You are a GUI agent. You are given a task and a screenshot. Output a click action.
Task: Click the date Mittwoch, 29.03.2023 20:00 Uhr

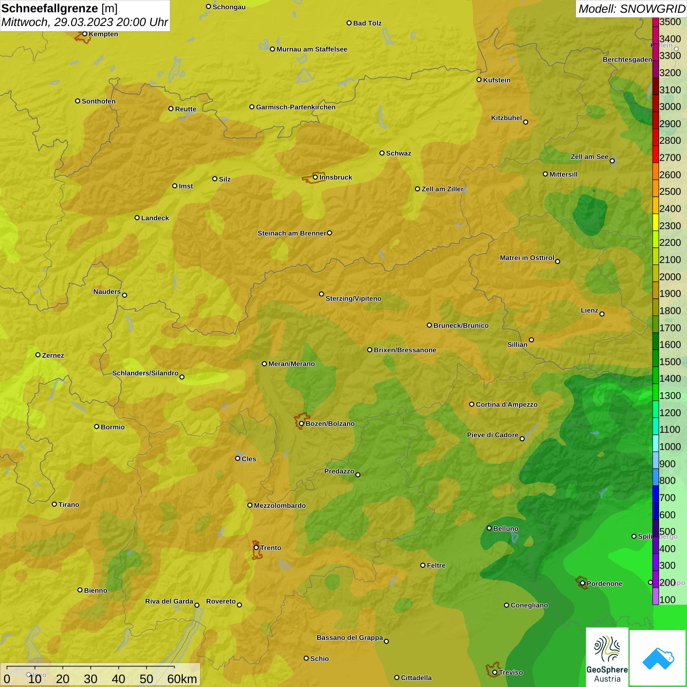[x=84, y=22]
